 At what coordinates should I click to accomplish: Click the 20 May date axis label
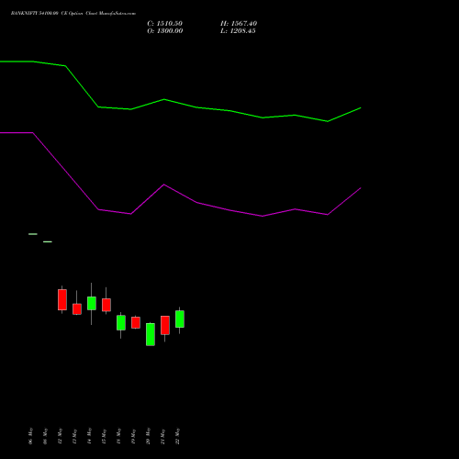point(148,436)
